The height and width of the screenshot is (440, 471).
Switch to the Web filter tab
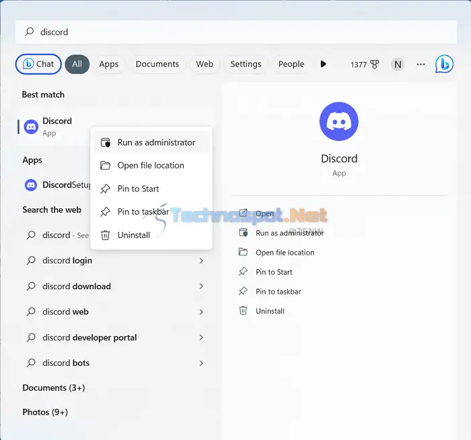205,64
